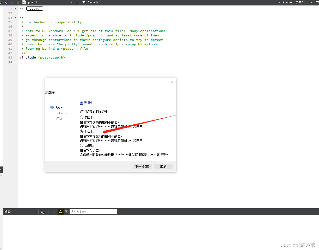Cancel the 添加库 wizard with 取消
Screen dimensions: 319x250
point(163,166)
